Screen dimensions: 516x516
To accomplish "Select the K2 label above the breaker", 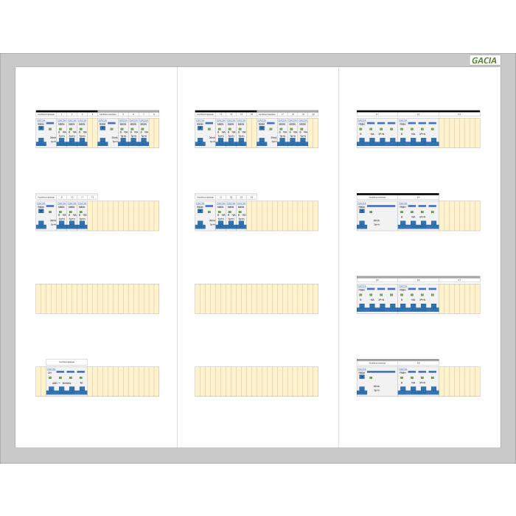I will tap(418, 114).
